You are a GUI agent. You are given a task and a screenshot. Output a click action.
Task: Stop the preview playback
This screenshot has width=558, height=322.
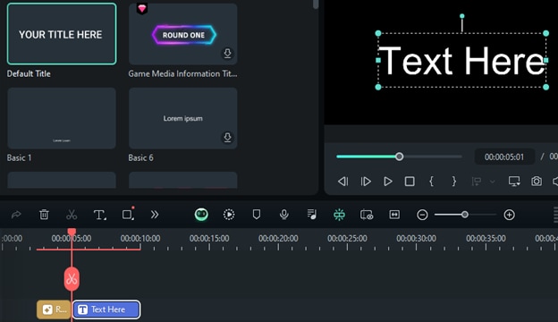point(410,182)
